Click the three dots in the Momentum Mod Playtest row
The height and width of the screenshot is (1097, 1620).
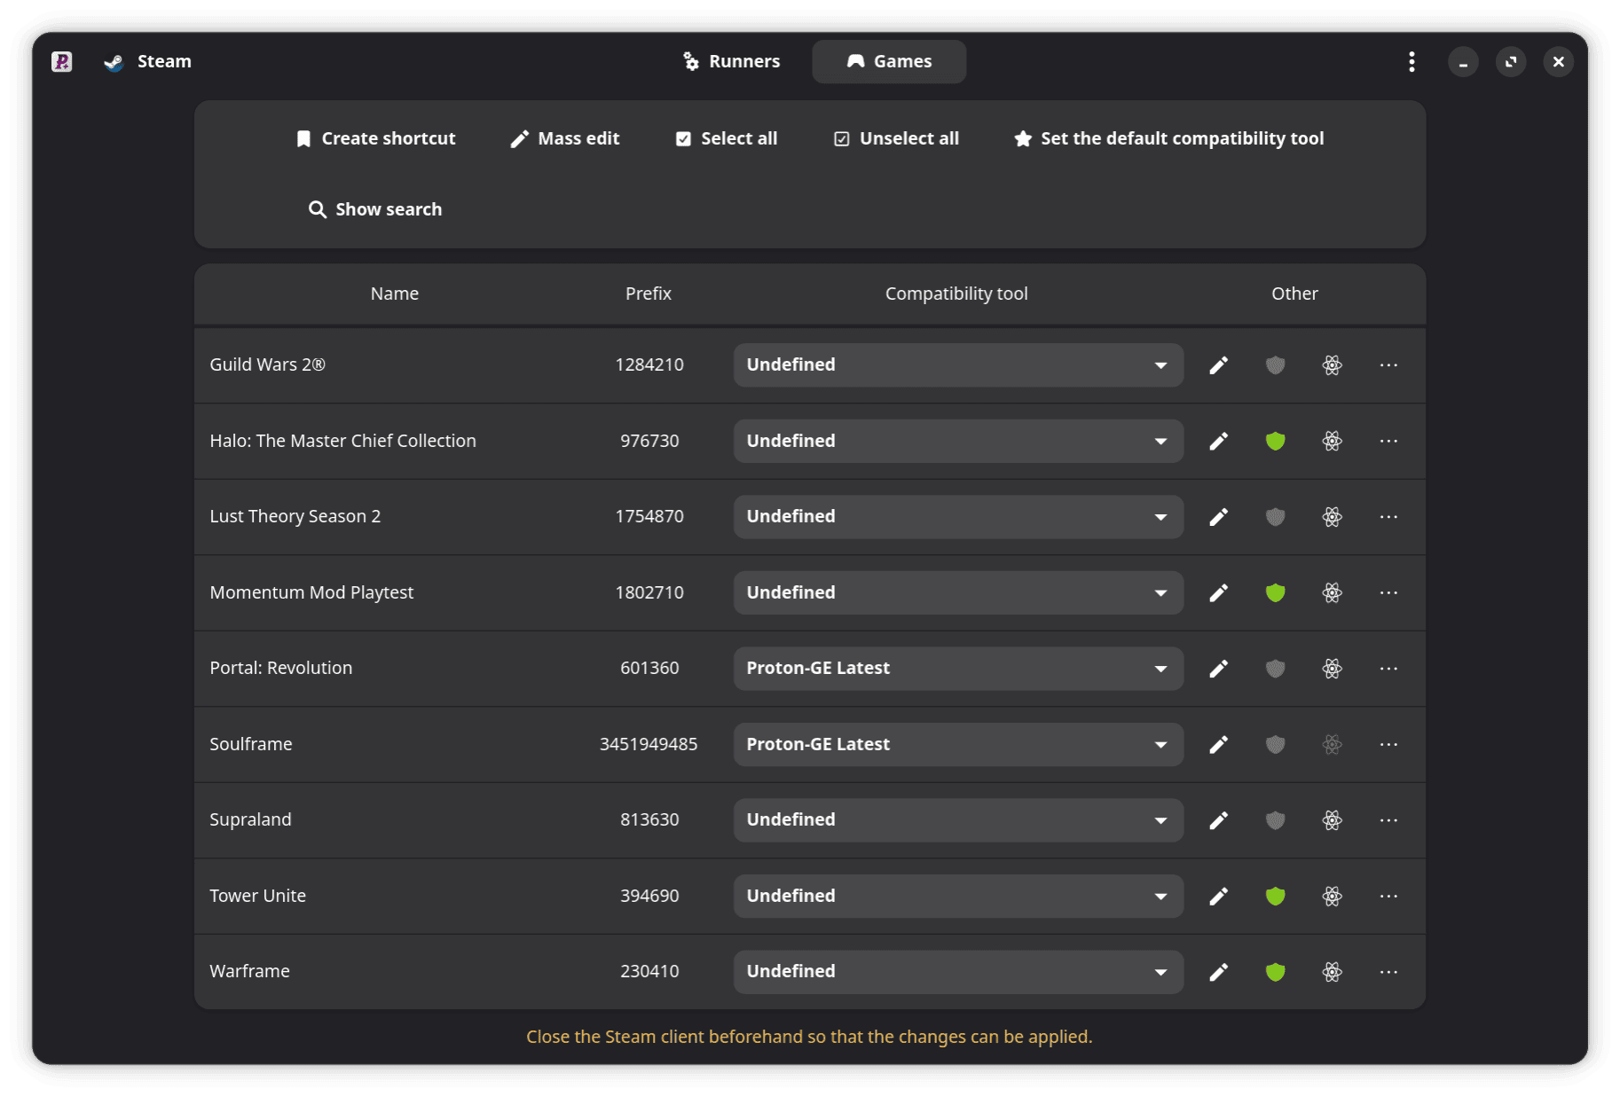coord(1388,592)
